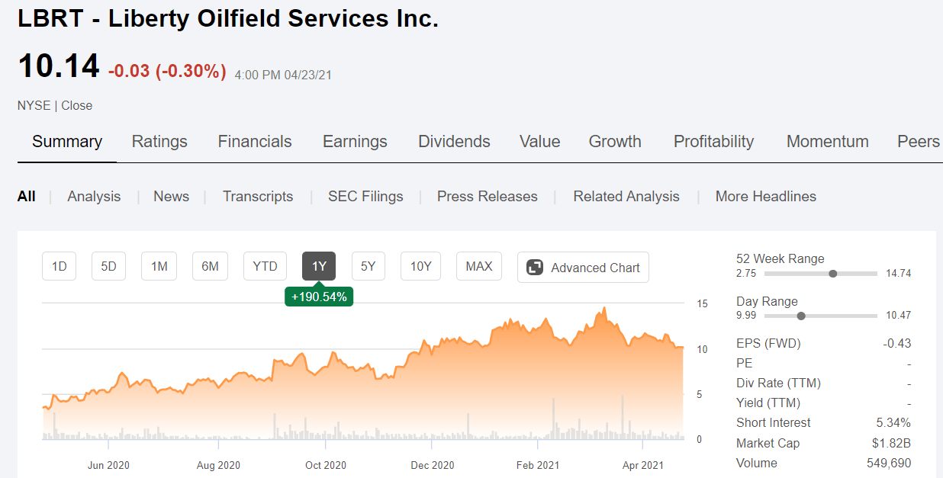Image resolution: width=943 pixels, height=478 pixels.
Task: Select the 1D chart timeframe
Action: point(59,266)
